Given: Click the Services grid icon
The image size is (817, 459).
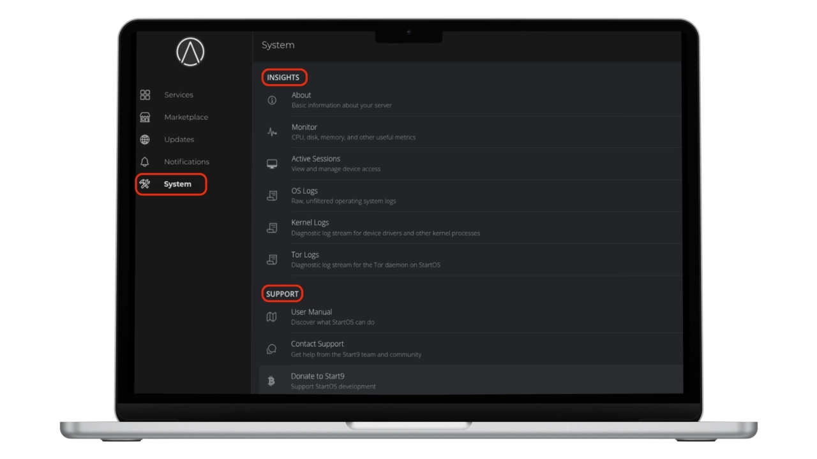Looking at the screenshot, I should [145, 95].
